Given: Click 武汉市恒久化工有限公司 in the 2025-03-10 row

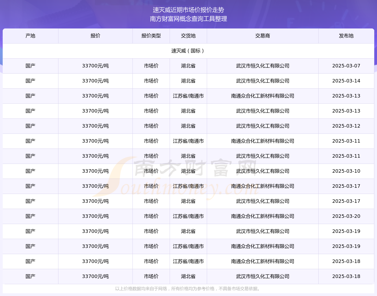Looking at the screenshot, I should point(263,171).
